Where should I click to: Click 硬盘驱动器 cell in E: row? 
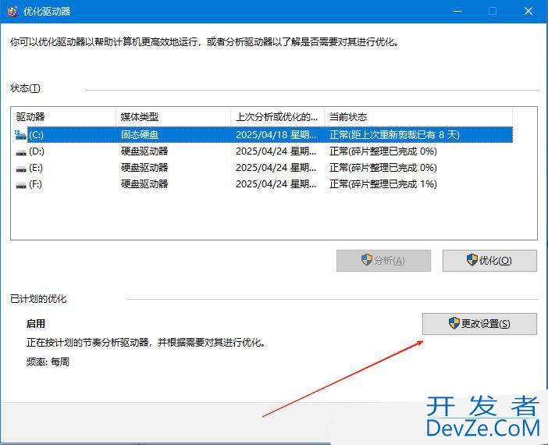click(x=144, y=168)
